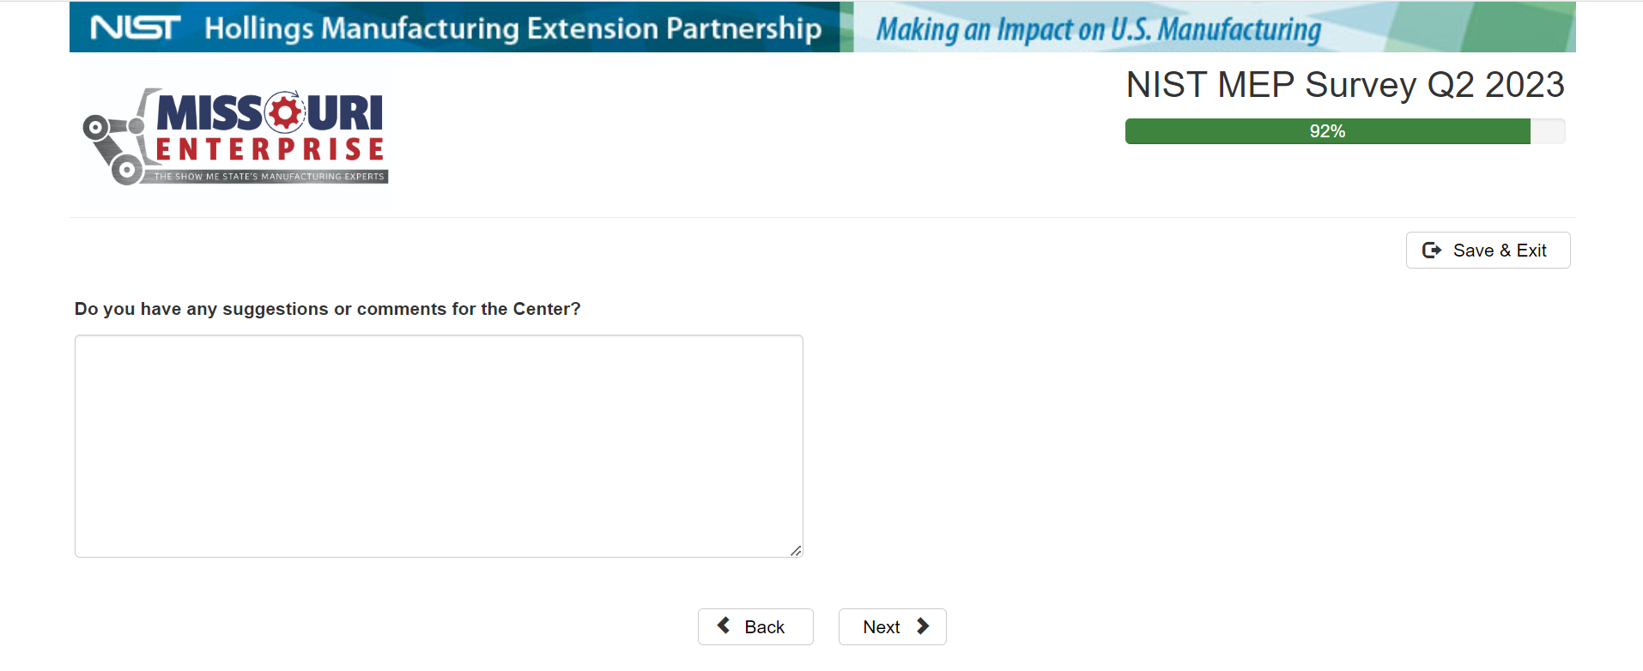This screenshot has height=671, width=1643.
Task: Click the NIST logo in the banner
Action: point(136,28)
